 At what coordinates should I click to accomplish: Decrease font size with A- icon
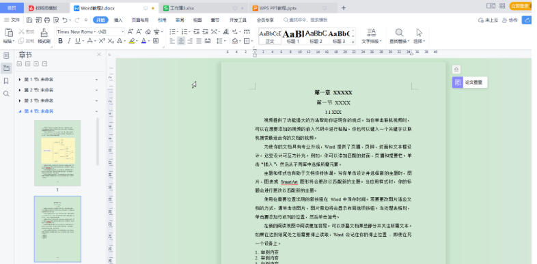(x=139, y=32)
